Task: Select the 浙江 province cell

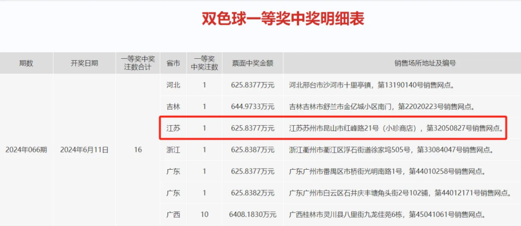Action: [x=173, y=150]
